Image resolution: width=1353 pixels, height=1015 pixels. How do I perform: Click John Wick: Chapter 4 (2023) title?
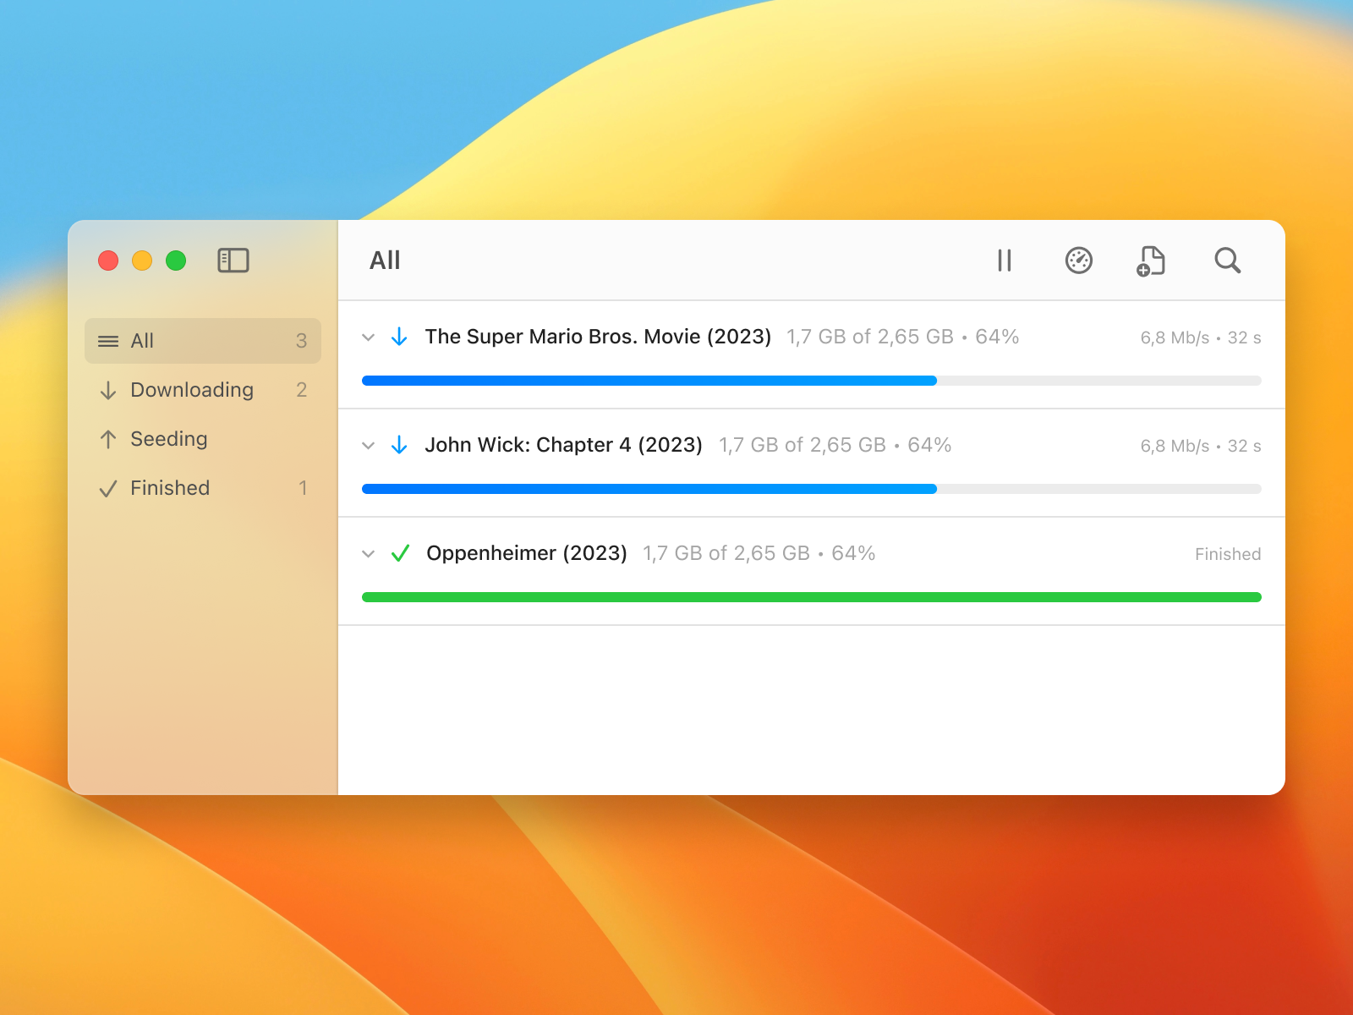(563, 445)
